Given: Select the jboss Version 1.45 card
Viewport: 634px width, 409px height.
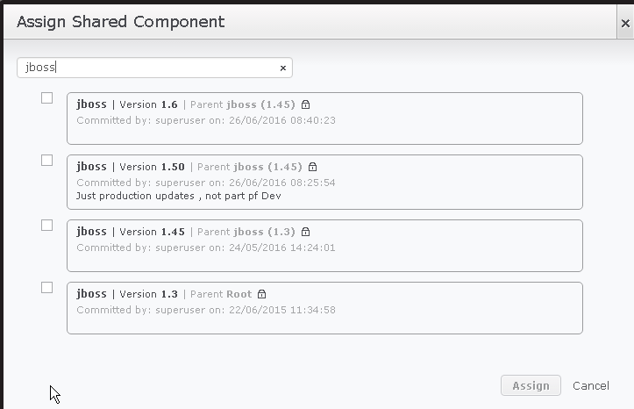Looking at the screenshot, I should 324,246.
